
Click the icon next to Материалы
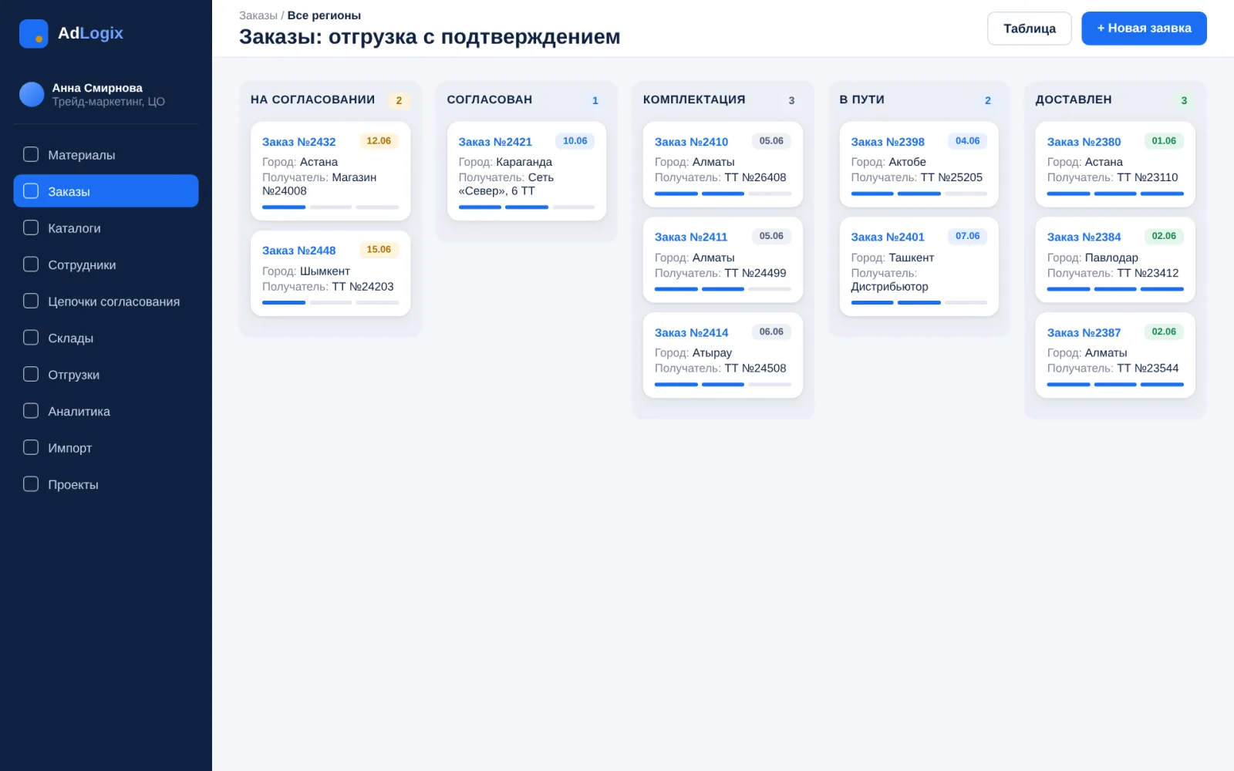31,154
